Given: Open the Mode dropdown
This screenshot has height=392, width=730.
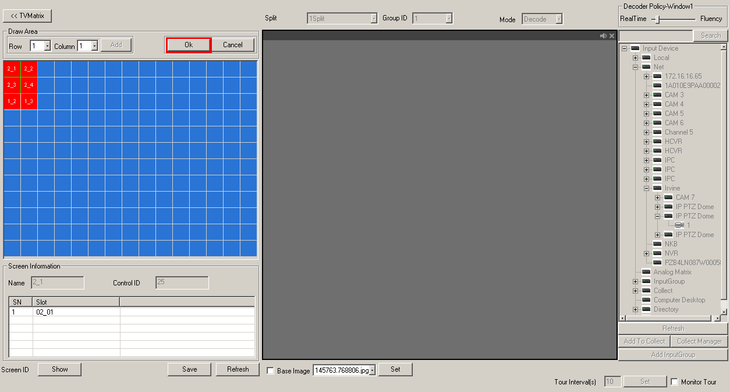Looking at the screenshot, I should pos(559,19).
